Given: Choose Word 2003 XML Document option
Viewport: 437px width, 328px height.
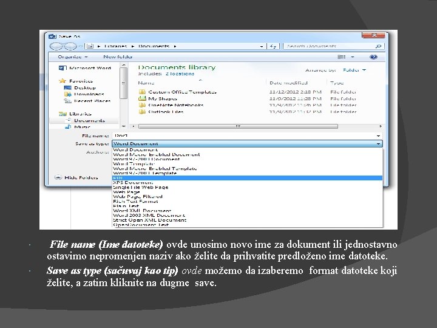Looking at the screenshot, I should click(248, 216).
